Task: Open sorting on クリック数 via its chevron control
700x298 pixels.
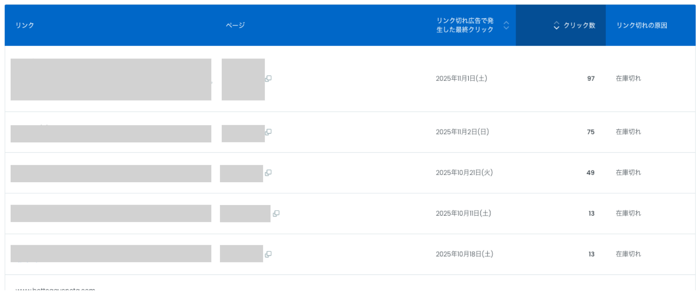Action: pos(556,26)
